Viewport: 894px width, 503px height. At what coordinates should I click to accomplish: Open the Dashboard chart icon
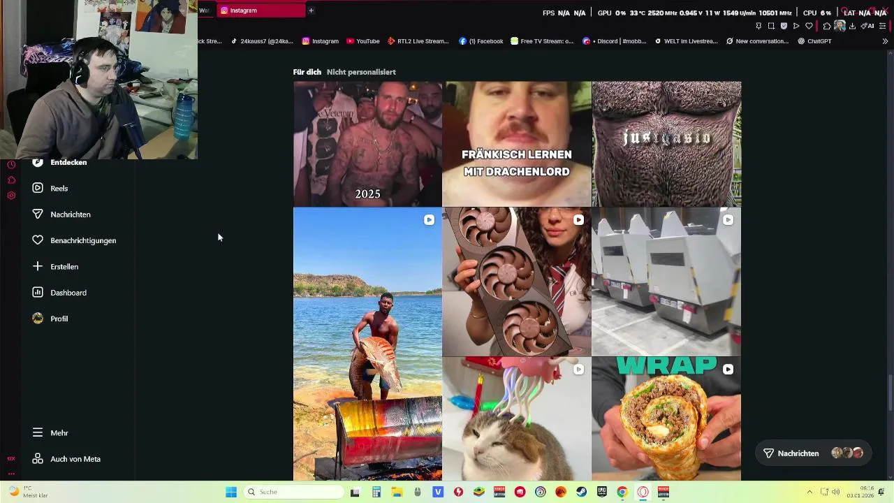tap(38, 292)
